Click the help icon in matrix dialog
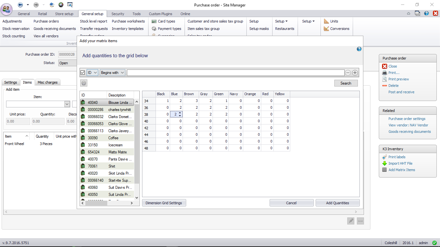The height and width of the screenshot is (247, 440). pyautogui.click(x=359, y=49)
